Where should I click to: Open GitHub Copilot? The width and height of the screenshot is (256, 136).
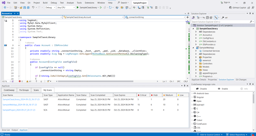pyautogui.click(x=238, y=7)
